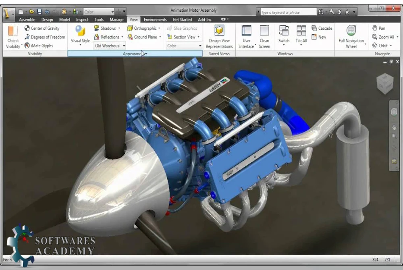Image resolution: width=403 pixels, height=270 pixels.
Task: Activate Clean Screen mode
Action: pyautogui.click(x=264, y=37)
